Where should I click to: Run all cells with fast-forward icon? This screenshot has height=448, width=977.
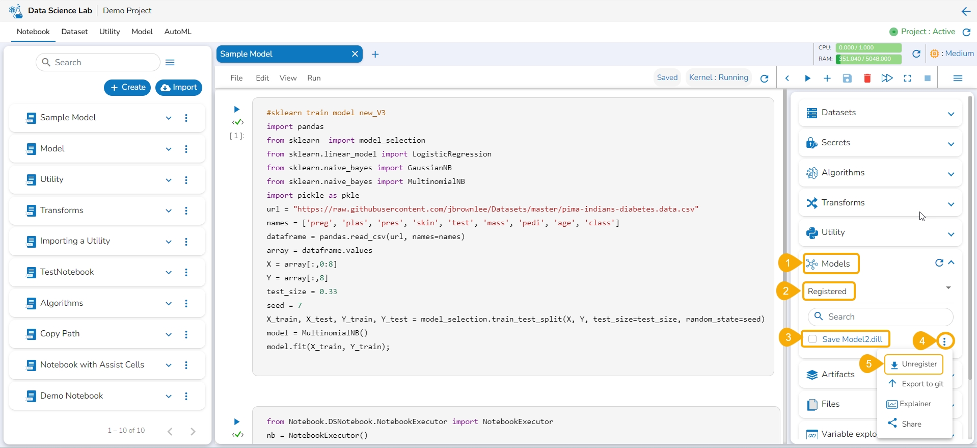pyautogui.click(x=887, y=78)
